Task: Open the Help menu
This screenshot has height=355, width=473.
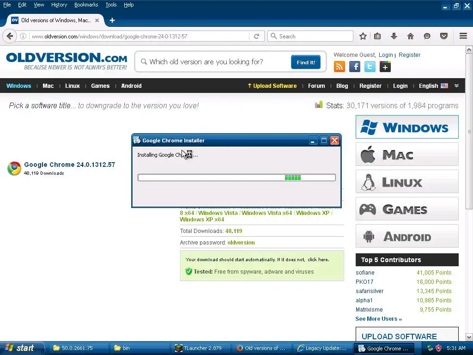Action: pos(128,5)
